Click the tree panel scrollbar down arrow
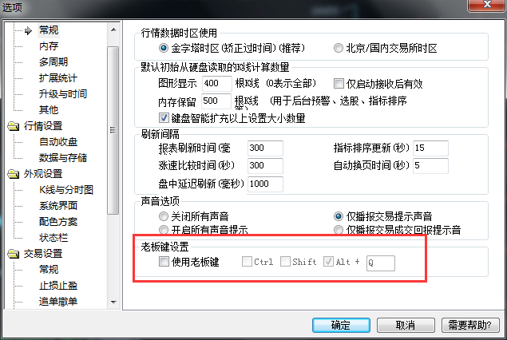The image size is (507, 340). (113, 302)
